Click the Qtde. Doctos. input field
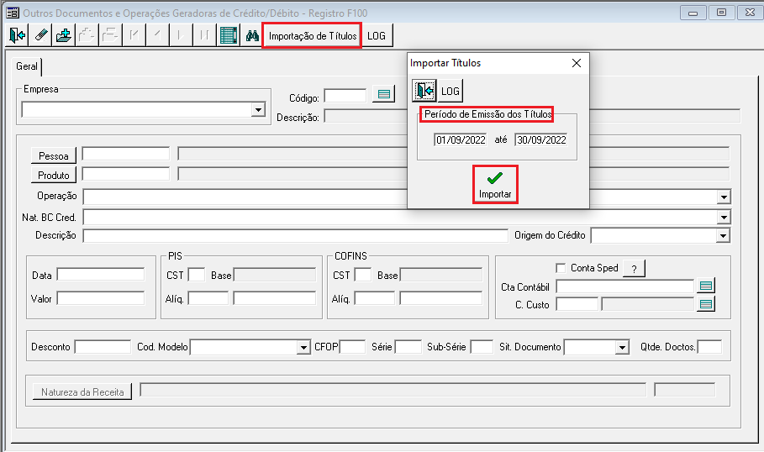This screenshot has width=764, height=452. (709, 347)
